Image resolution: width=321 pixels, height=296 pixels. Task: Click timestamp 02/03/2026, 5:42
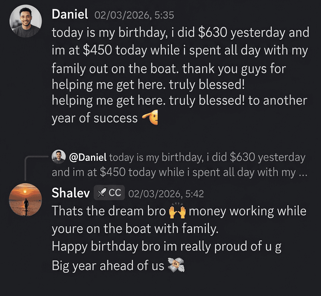[x=166, y=194]
